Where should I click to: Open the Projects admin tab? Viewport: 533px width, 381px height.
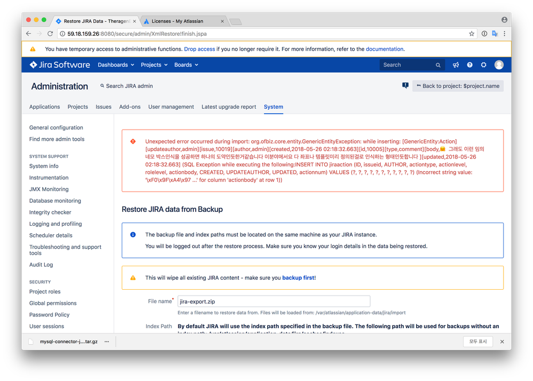pos(77,107)
